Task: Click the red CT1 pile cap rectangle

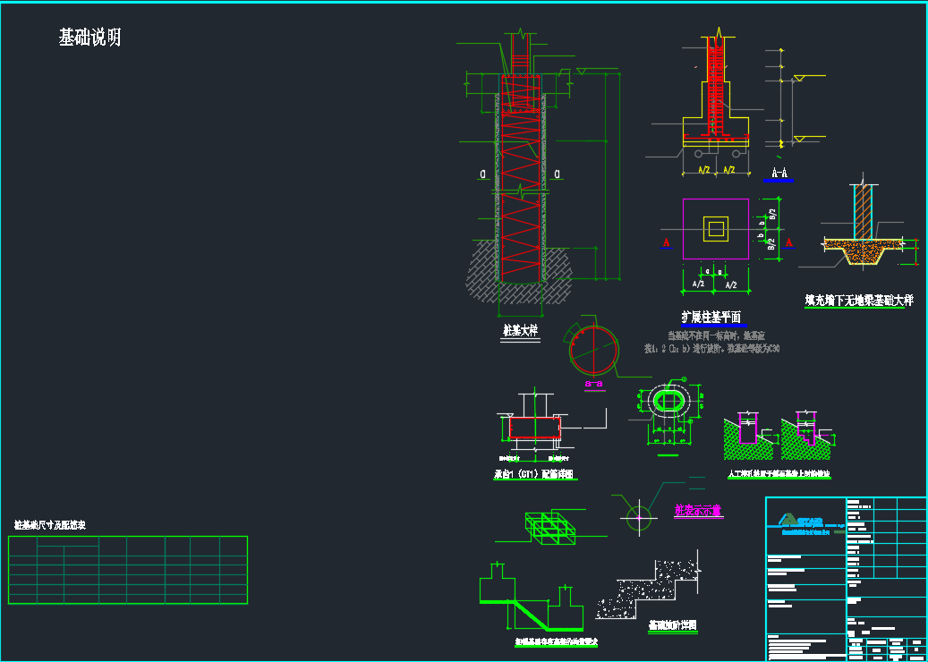Action: [535, 427]
